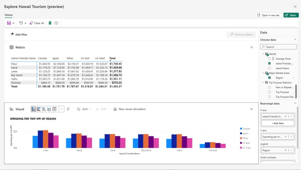Click the format paintbrush icon next to visual types

[68, 109]
